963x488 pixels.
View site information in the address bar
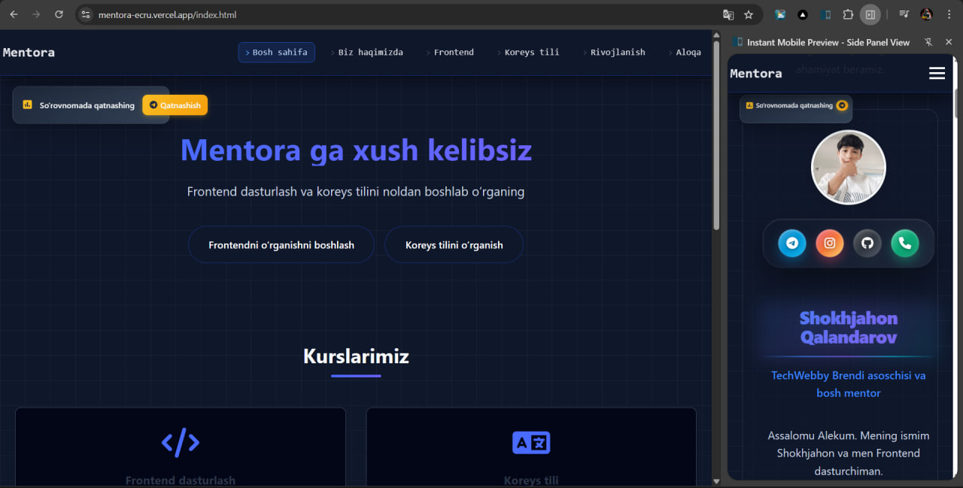pyautogui.click(x=86, y=14)
